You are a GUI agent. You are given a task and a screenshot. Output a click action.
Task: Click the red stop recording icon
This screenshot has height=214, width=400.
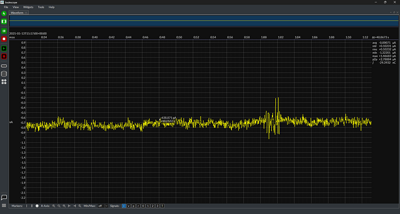tap(4, 39)
